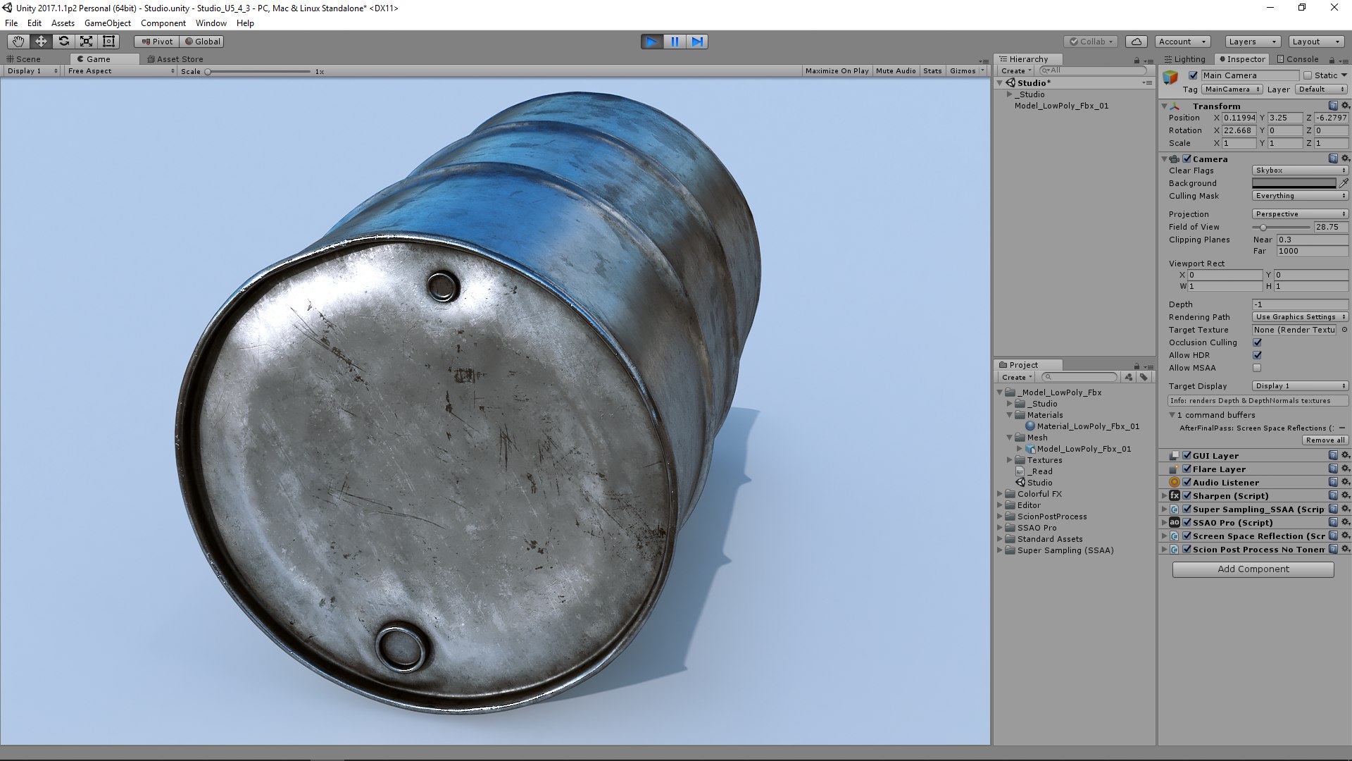This screenshot has height=761, width=1352.
Task: Switch to the Scene tab
Action: click(24, 59)
